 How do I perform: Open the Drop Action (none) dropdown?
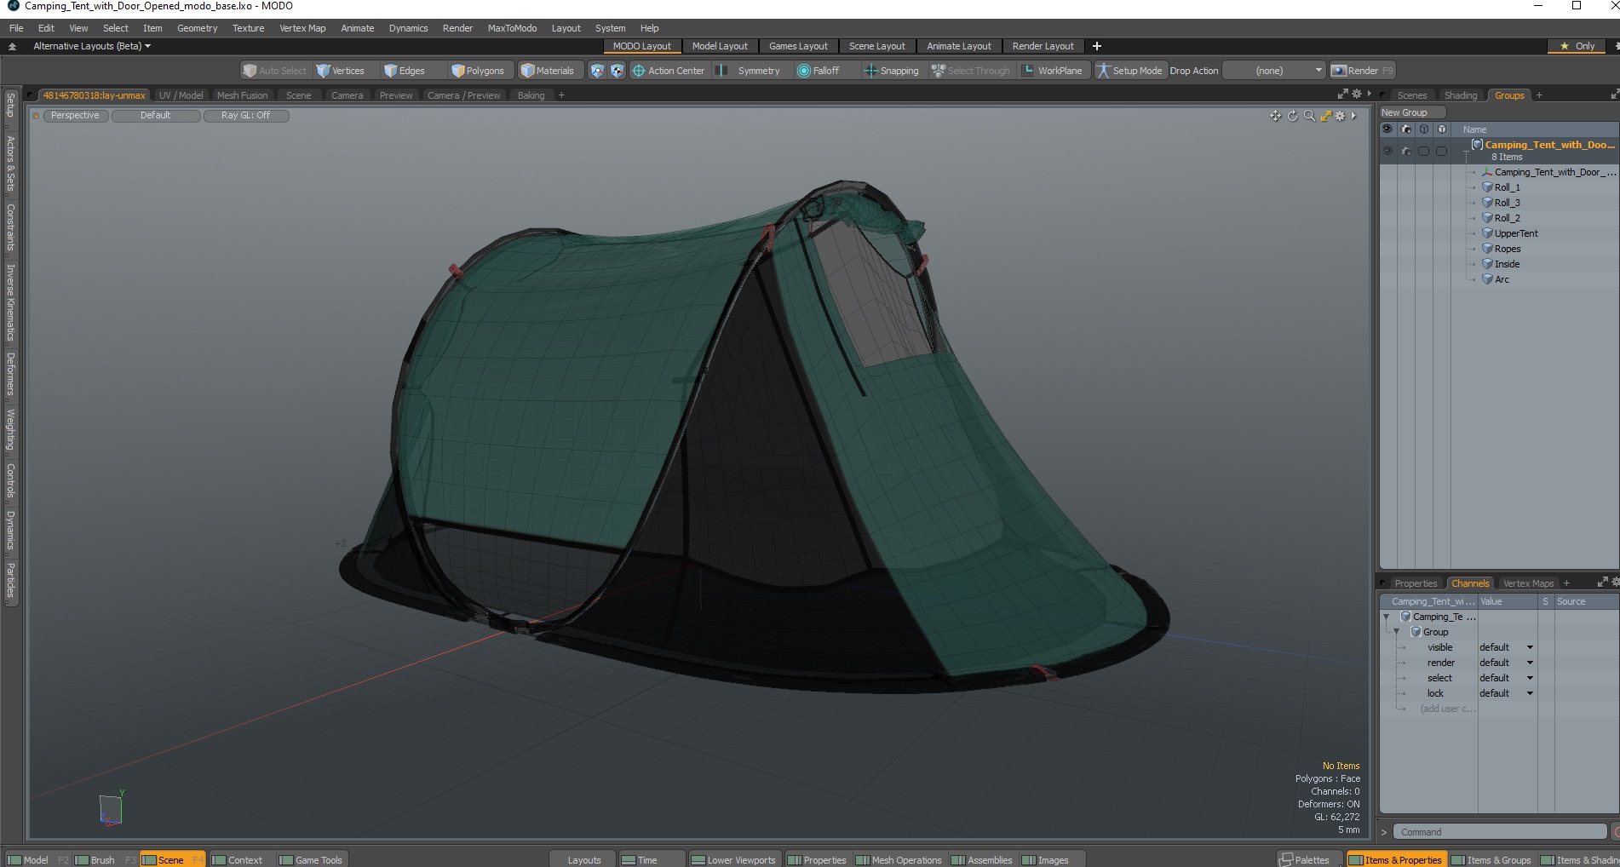coord(1274,71)
